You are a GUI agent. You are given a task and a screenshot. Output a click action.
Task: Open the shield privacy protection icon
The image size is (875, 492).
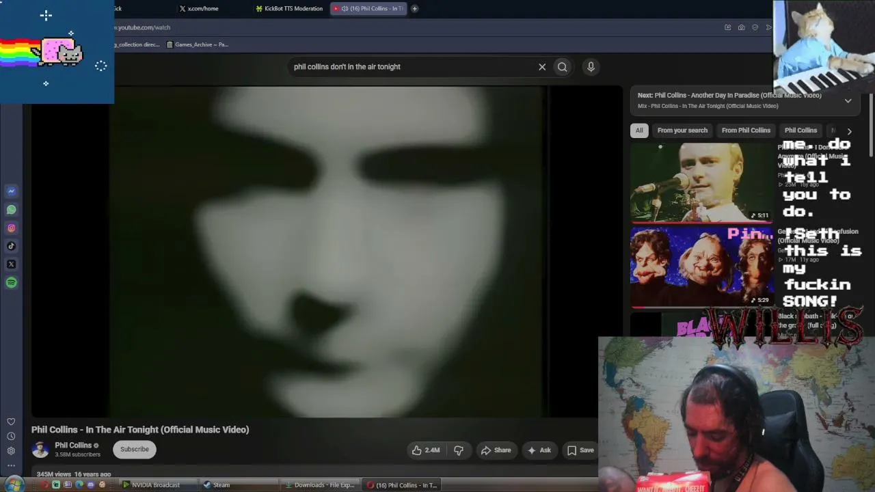coord(755,27)
